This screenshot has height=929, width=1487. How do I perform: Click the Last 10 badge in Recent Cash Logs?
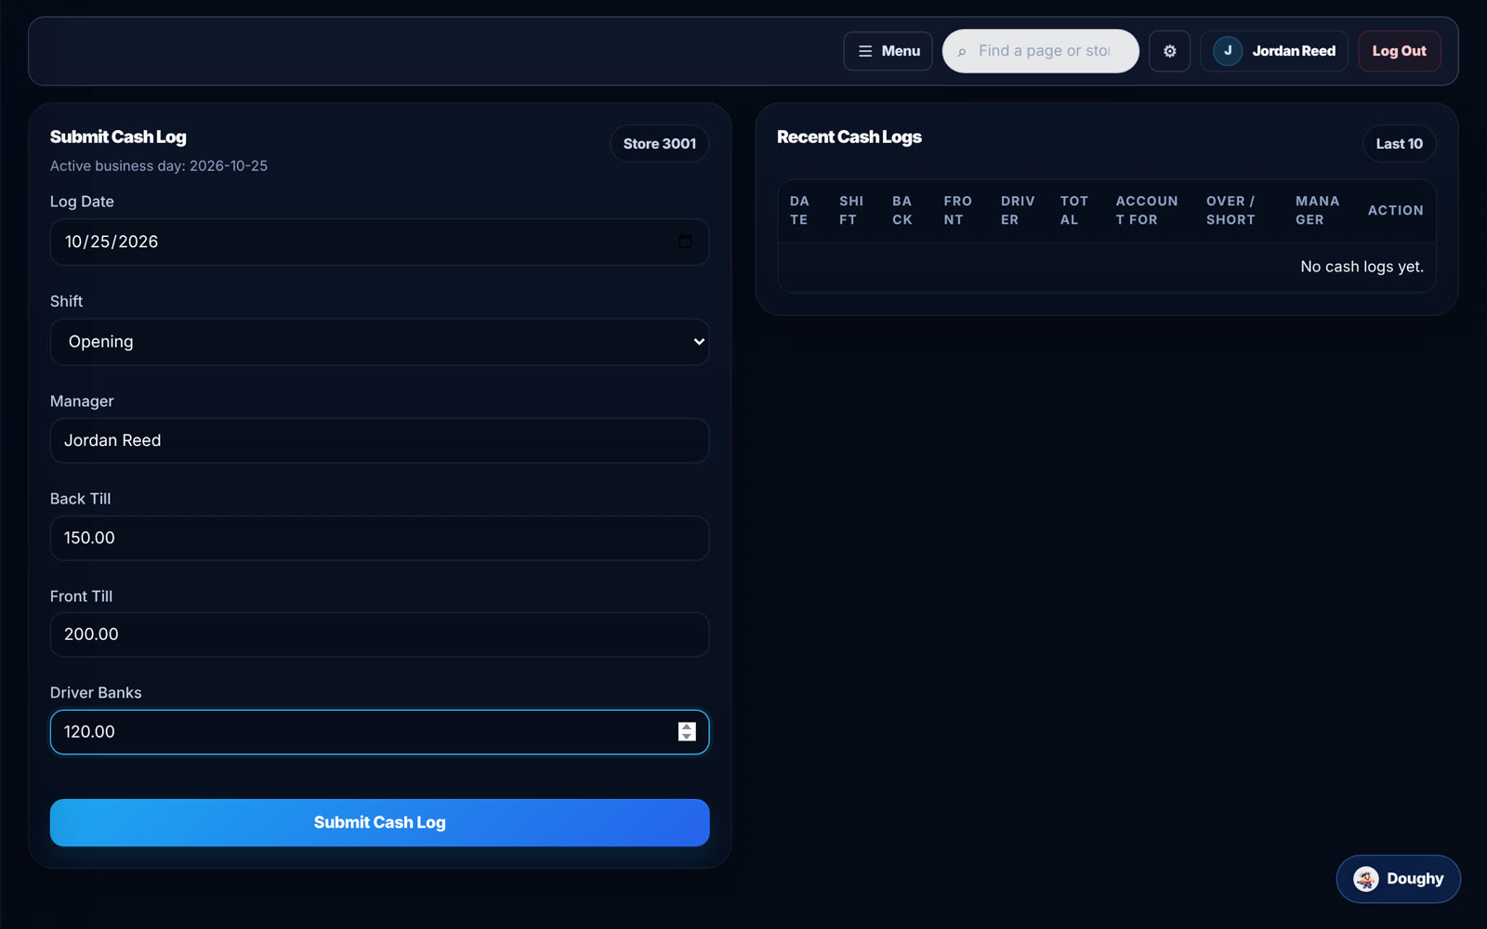point(1399,144)
